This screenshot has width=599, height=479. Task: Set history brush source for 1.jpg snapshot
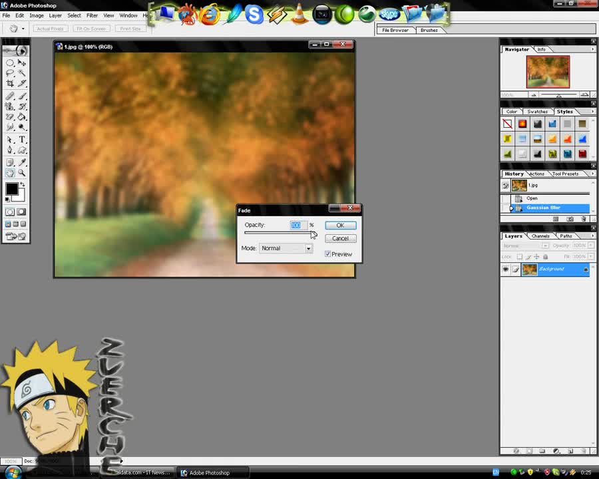(505, 186)
